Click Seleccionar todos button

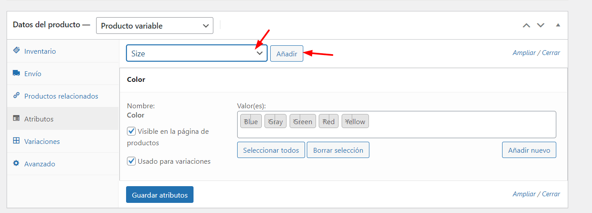point(271,150)
